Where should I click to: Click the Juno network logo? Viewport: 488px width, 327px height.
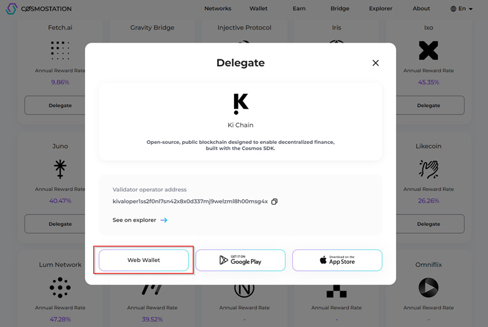click(60, 169)
